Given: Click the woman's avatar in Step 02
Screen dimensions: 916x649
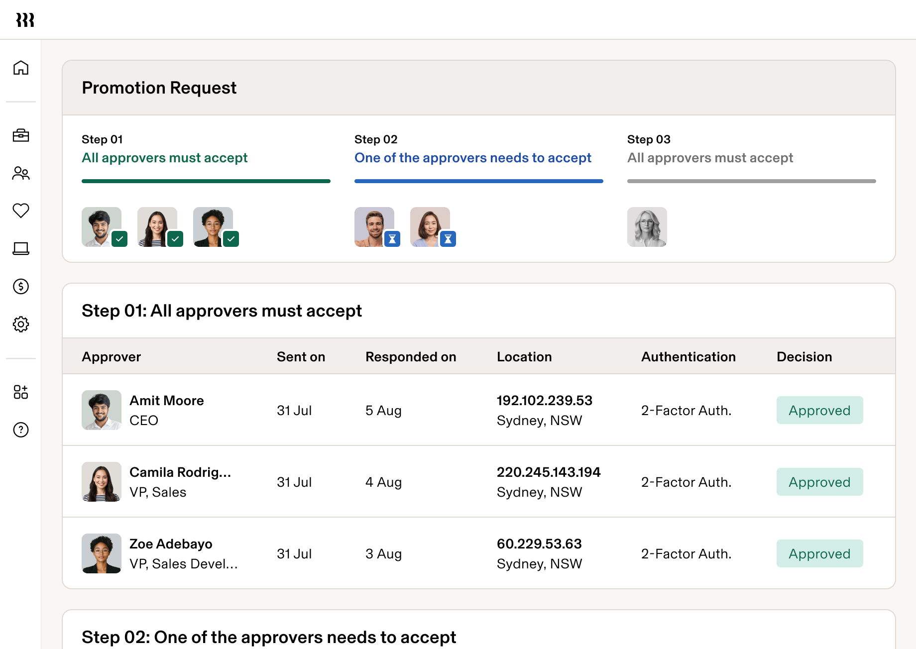Looking at the screenshot, I should [430, 227].
